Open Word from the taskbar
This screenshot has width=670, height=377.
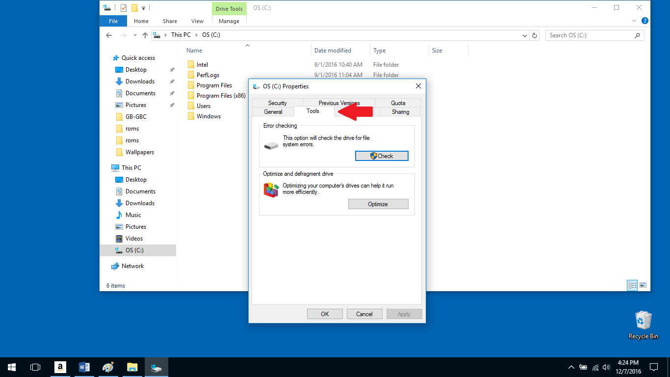(x=84, y=367)
